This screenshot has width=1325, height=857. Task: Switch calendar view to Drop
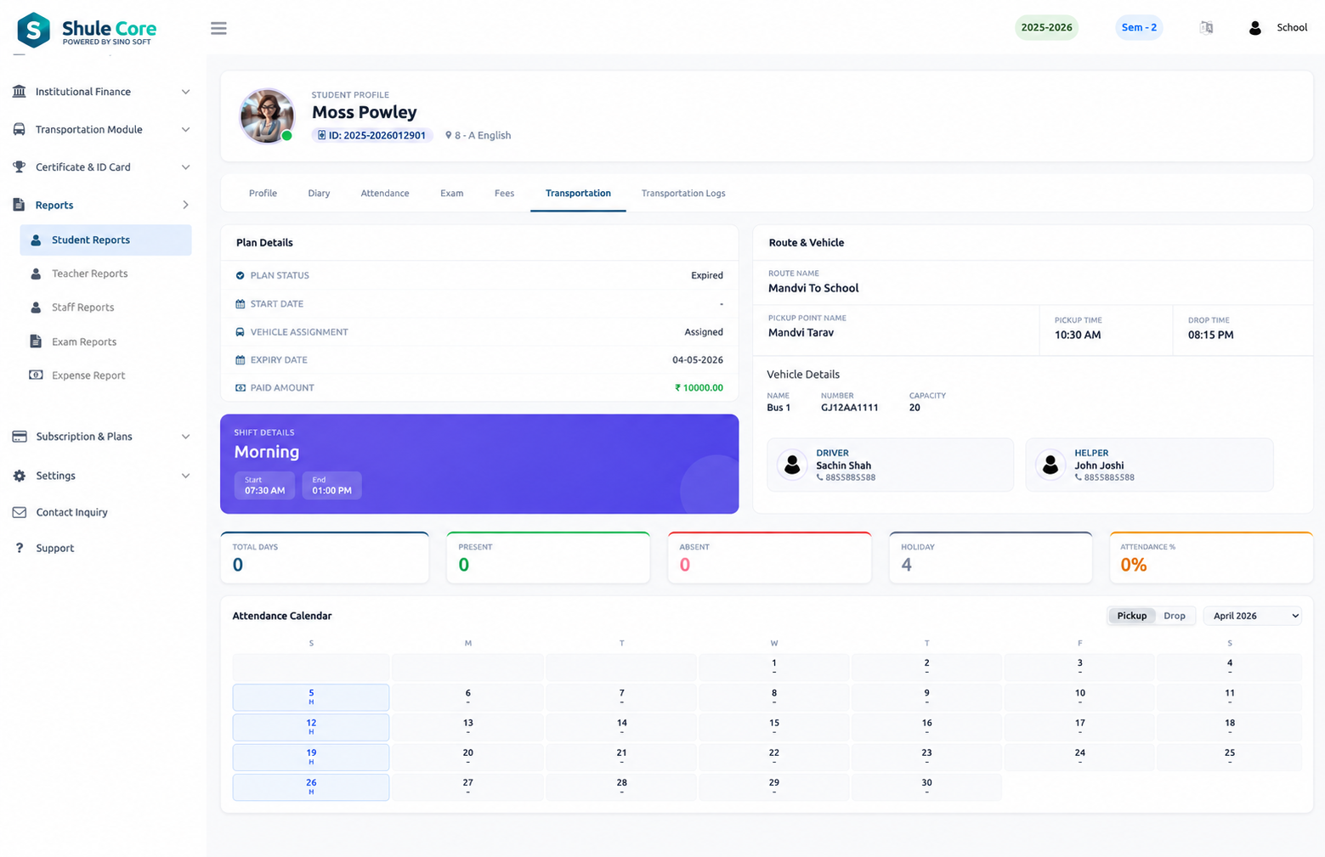[1175, 616]
